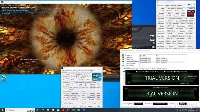This screenshot has height=112, width=200.
Task: Enable Stress cache checkbox
Action: 126,59
